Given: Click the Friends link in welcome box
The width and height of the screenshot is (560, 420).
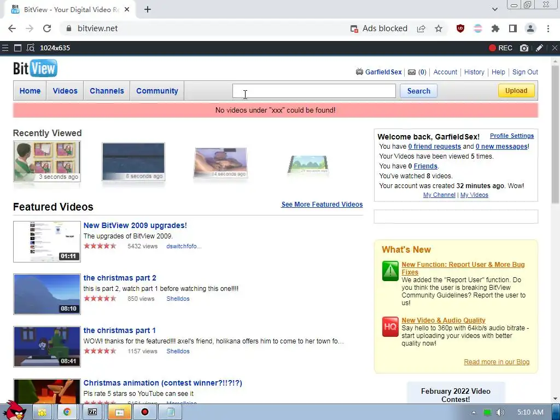Looking at the screenshot, I should [425, 166].
